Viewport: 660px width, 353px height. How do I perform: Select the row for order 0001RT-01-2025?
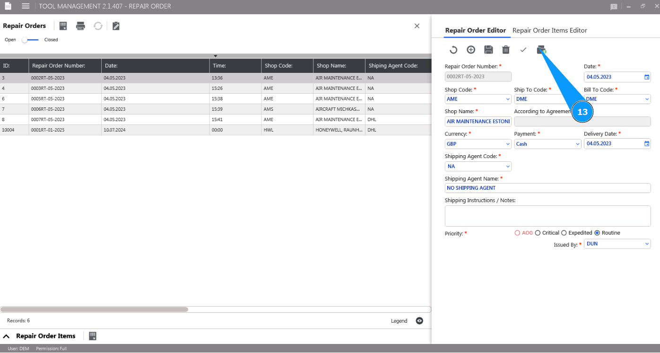216,130
